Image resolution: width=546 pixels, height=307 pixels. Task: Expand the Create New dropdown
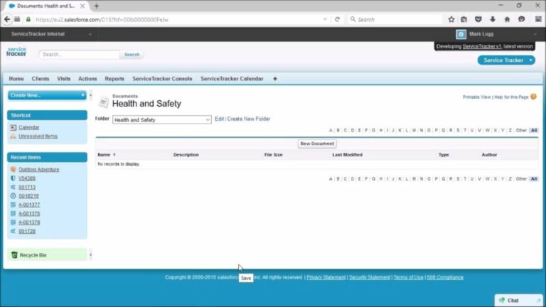pos(47,95)
